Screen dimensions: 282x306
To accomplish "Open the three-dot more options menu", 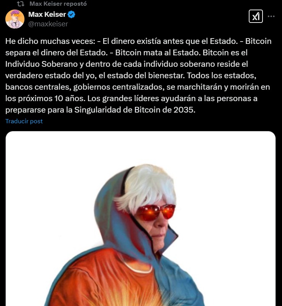I will point(271,16).
